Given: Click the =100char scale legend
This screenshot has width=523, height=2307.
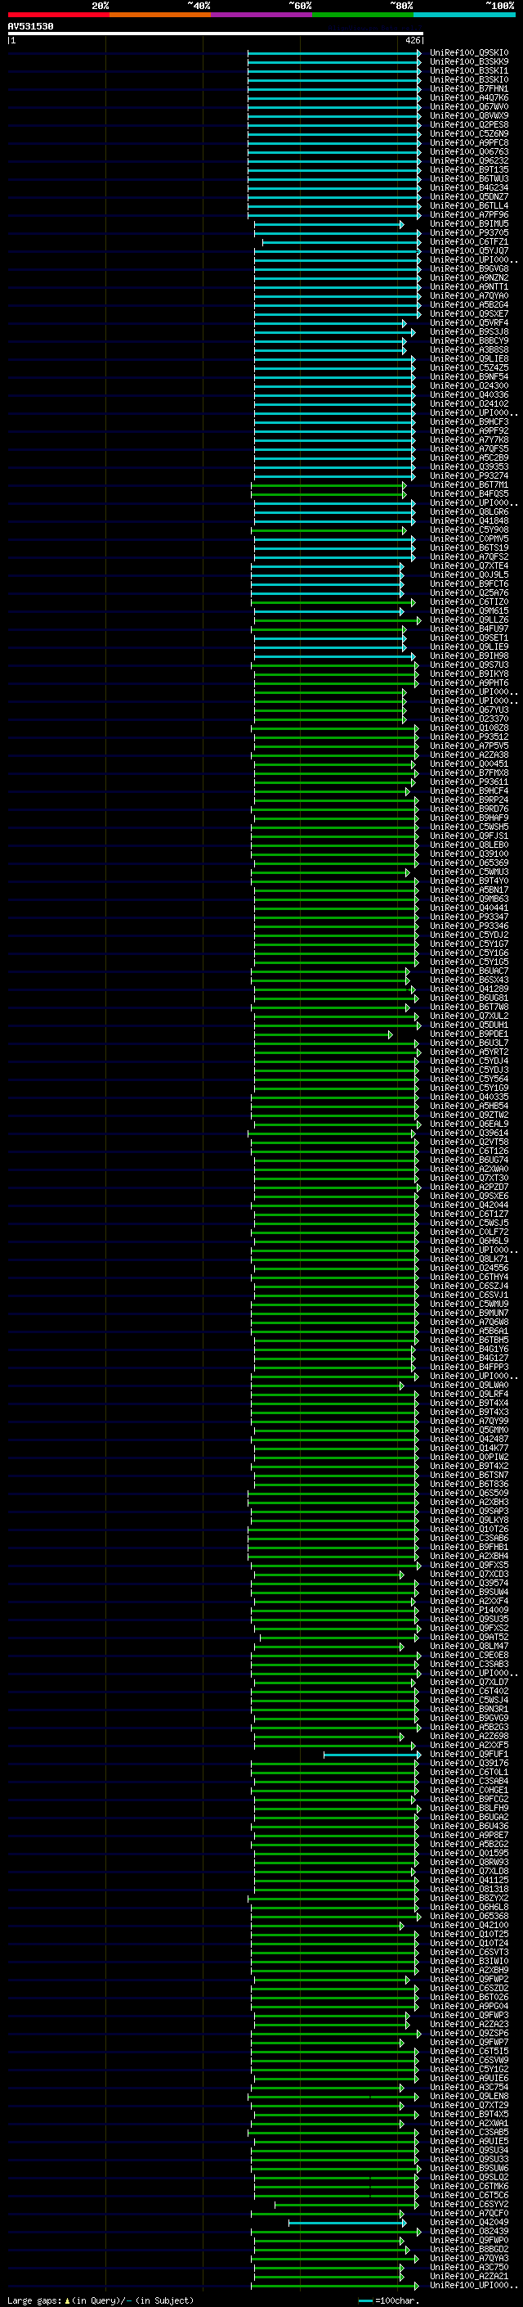Looking at the screenshot, I should [x=388, y=2300].
